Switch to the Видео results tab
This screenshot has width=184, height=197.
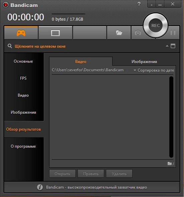81,62
